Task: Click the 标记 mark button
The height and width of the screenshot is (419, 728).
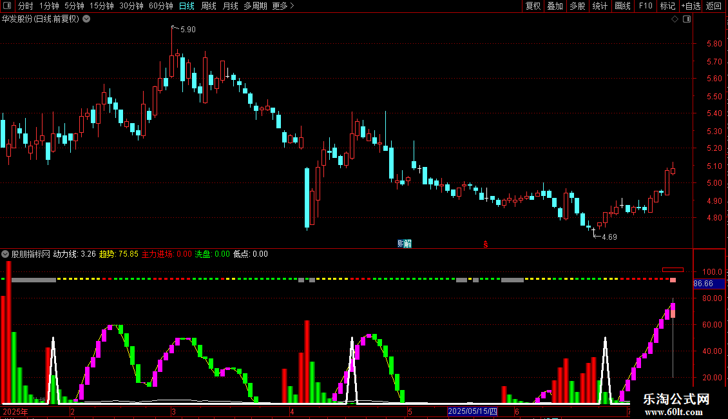Action: click(667, 6)
